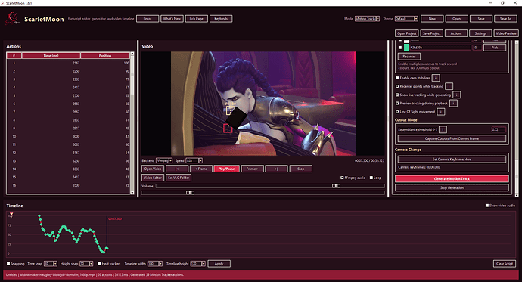The height and width of the screenshot is (282, 522).
Task: Click Actions list scroll-up arrow
Action: tap(132, 54)
